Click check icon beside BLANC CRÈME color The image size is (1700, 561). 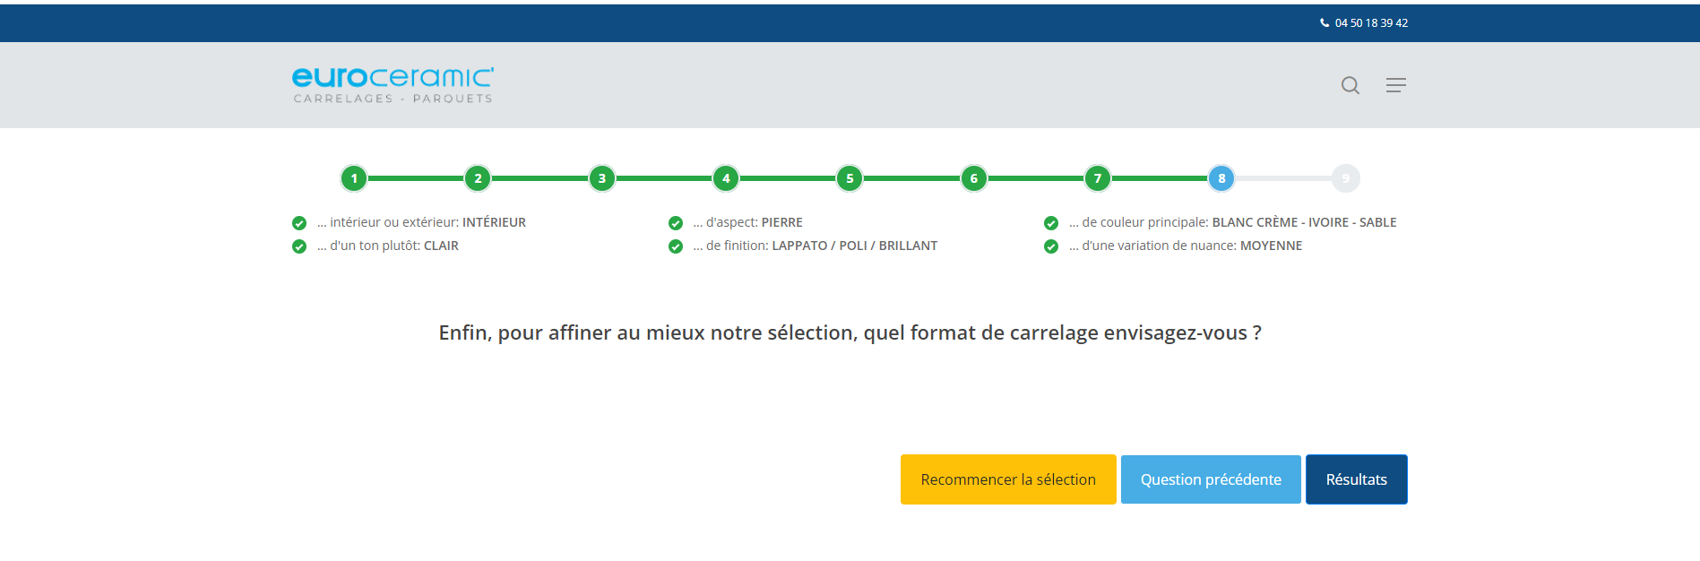1051,223
